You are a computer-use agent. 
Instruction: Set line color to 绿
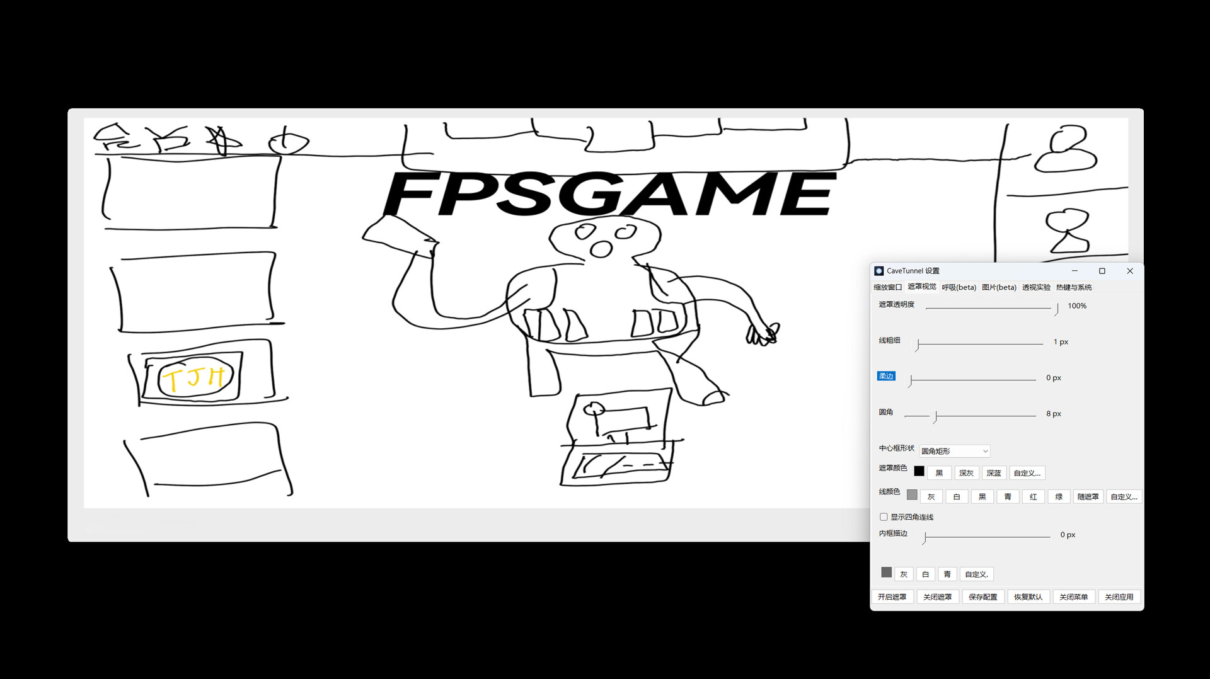[1059, 497]
